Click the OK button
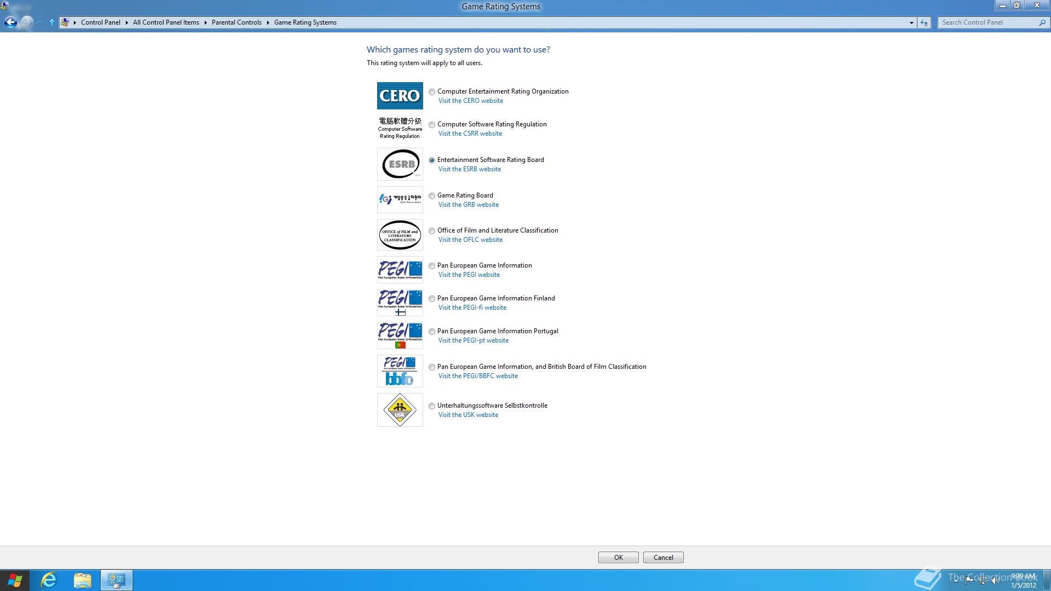This screenshot has width=1051, height=591. pyautogui.click(x=619, y=558)
